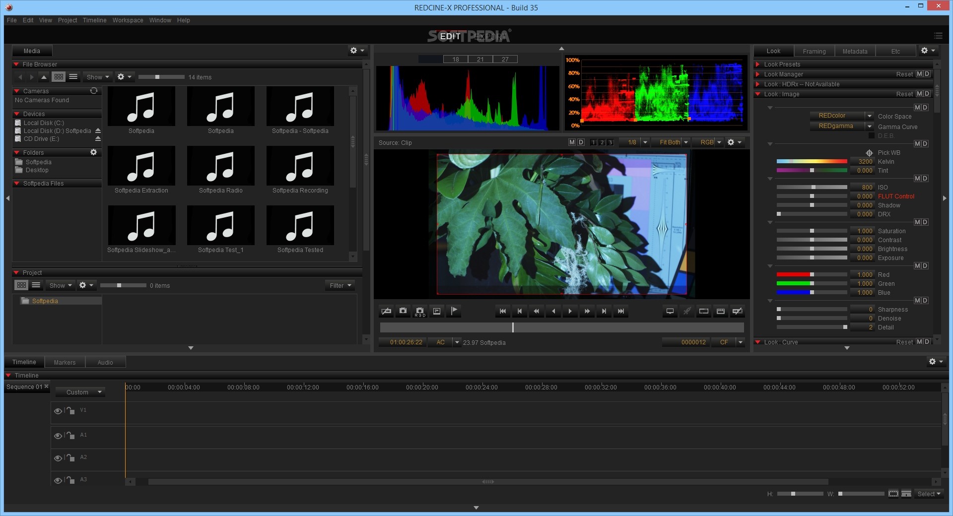Fast-forward the clip playback
This screenshot has height=516, width=953.
click(587, 311)
